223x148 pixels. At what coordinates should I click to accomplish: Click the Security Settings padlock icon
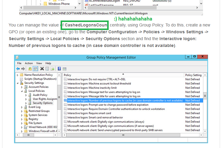[x=21, y=83]
